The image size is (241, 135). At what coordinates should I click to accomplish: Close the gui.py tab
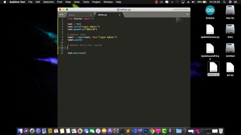(91, 15)
